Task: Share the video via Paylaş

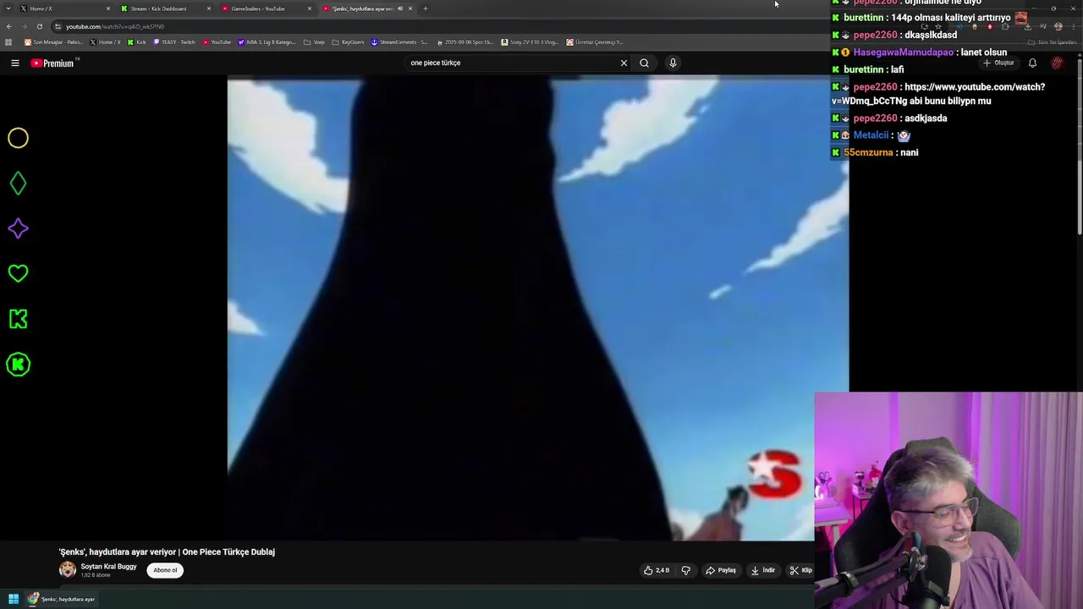Action: click(x=721, y=570)
